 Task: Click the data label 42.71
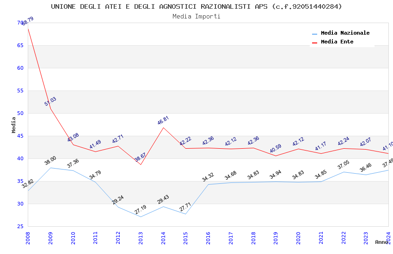118,139
